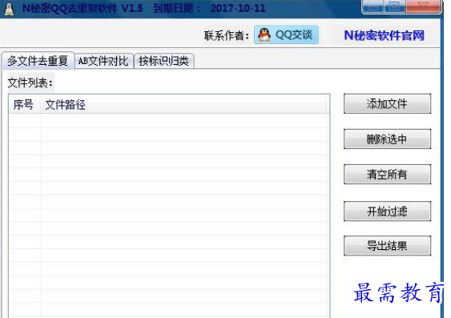Click the 文件列表 label
451x318 pixels.
tap(30, 83)
